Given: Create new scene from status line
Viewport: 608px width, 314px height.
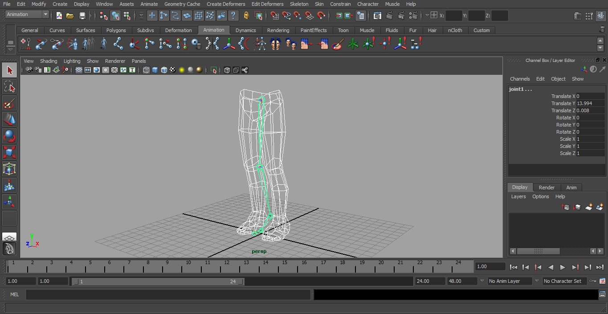Looking at the screenshot, I should (x=59, y=16).
